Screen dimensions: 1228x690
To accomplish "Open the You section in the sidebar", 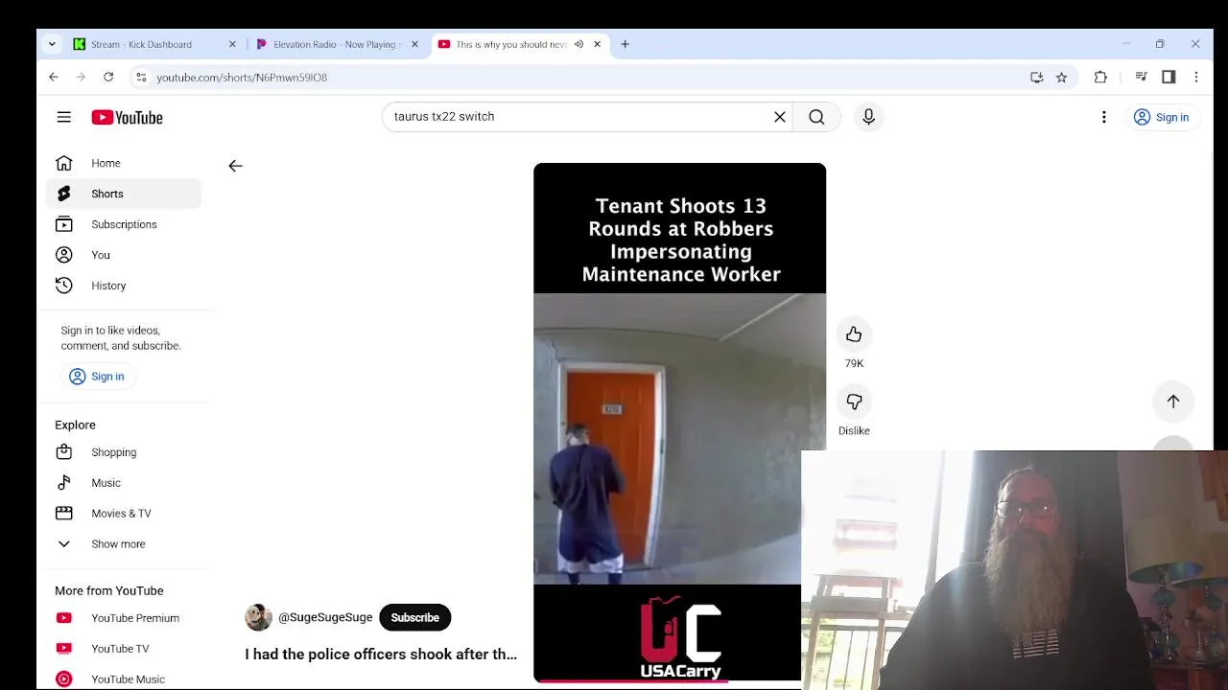I will tap(124, 255).
